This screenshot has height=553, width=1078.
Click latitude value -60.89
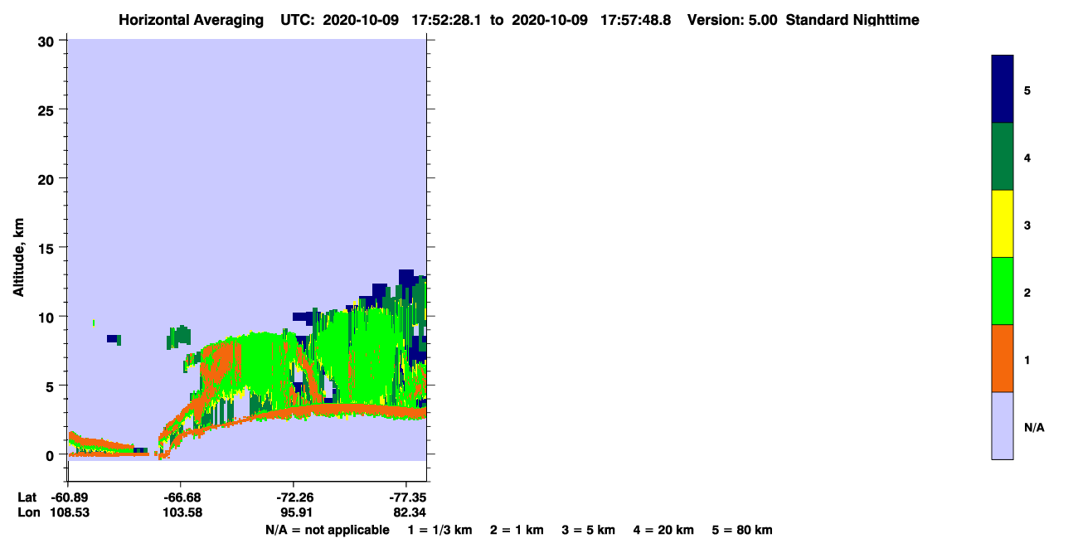[70, 497]
